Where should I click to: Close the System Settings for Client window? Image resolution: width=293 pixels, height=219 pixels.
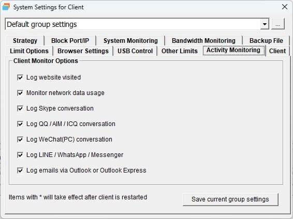[x=285, y=7]
